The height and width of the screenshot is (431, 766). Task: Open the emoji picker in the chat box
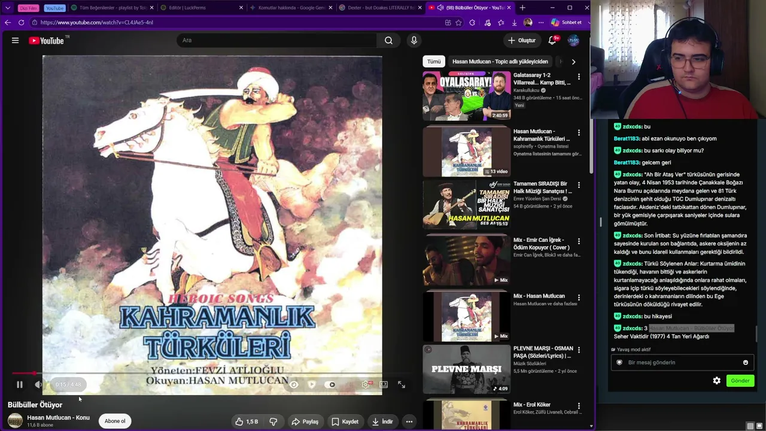point(746,362)
